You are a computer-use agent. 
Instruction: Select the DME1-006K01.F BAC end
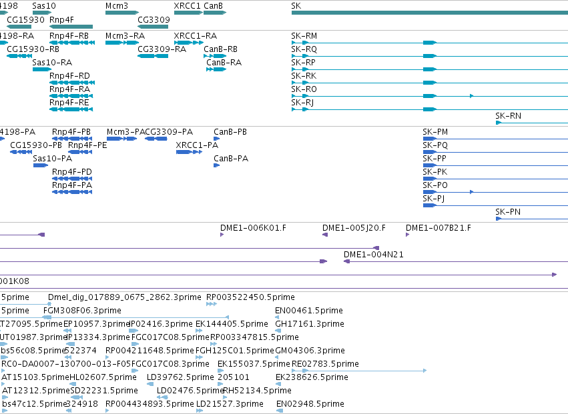222,235
